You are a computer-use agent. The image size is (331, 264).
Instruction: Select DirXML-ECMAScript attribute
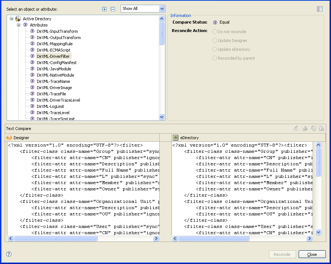54,50
